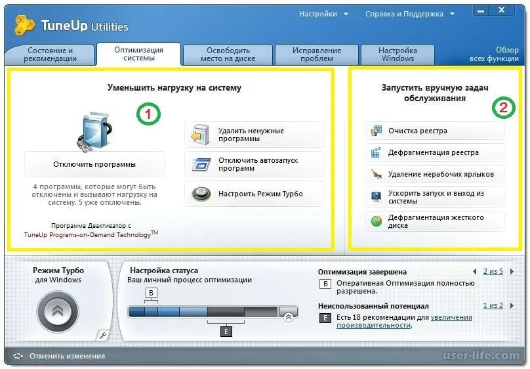Open the Справка и Поддержка dropdown
This screenshot has height=369, width=530.
(x=410, y=14)
